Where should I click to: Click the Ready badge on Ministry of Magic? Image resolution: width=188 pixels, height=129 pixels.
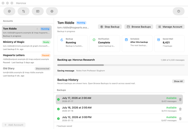pos(46,42)
